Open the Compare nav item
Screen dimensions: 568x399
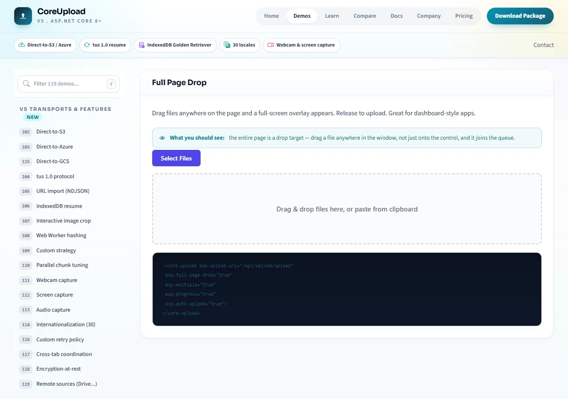click(x=365, y=16)
